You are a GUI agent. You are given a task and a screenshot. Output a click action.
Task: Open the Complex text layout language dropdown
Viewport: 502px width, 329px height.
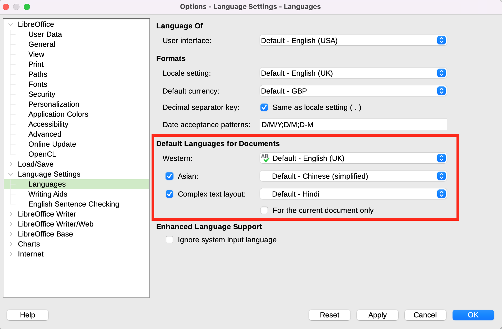click(353, 194)
